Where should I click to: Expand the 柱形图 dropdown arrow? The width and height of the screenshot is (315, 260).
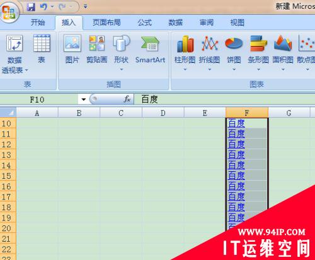185,69
